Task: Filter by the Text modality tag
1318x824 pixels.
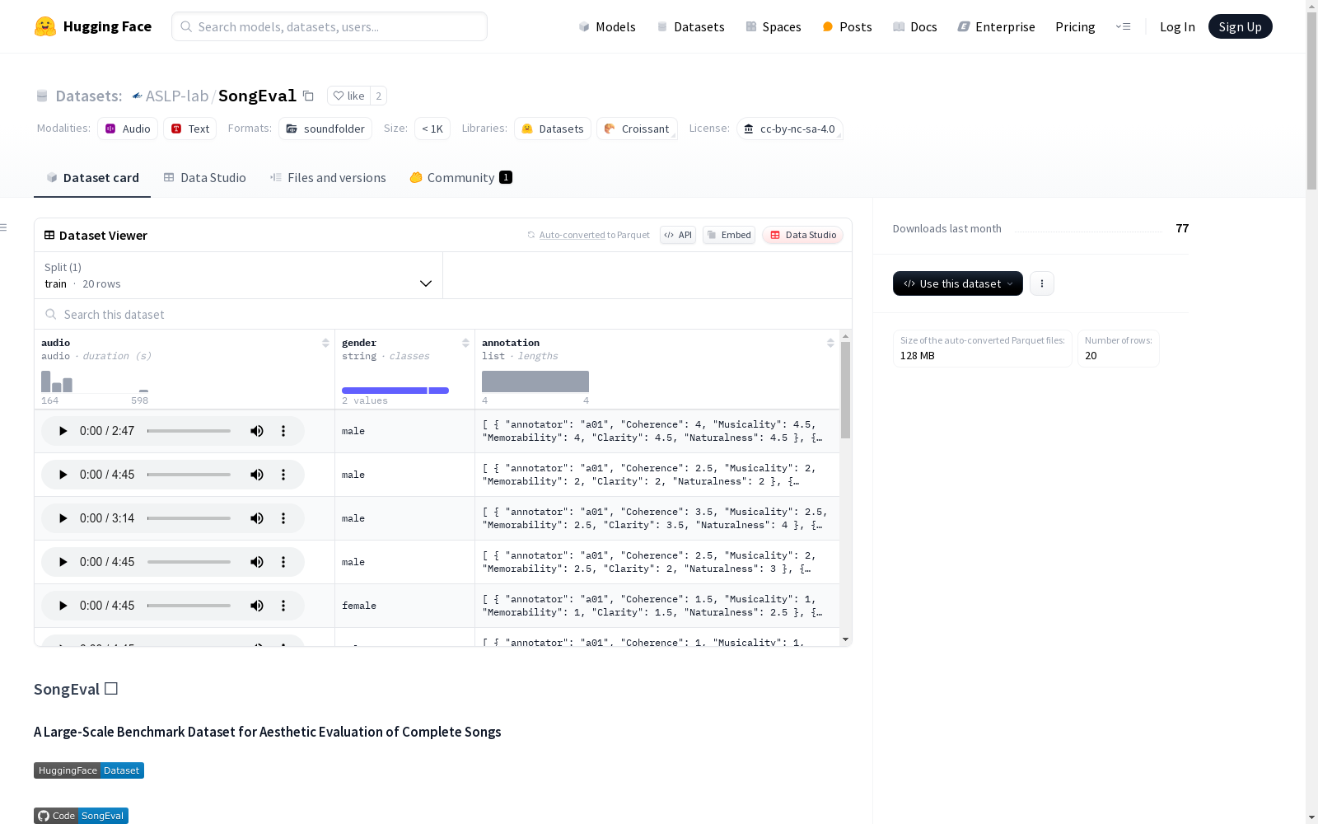Action: (190, 129)
